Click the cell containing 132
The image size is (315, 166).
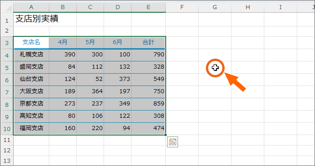coord(118,67)
